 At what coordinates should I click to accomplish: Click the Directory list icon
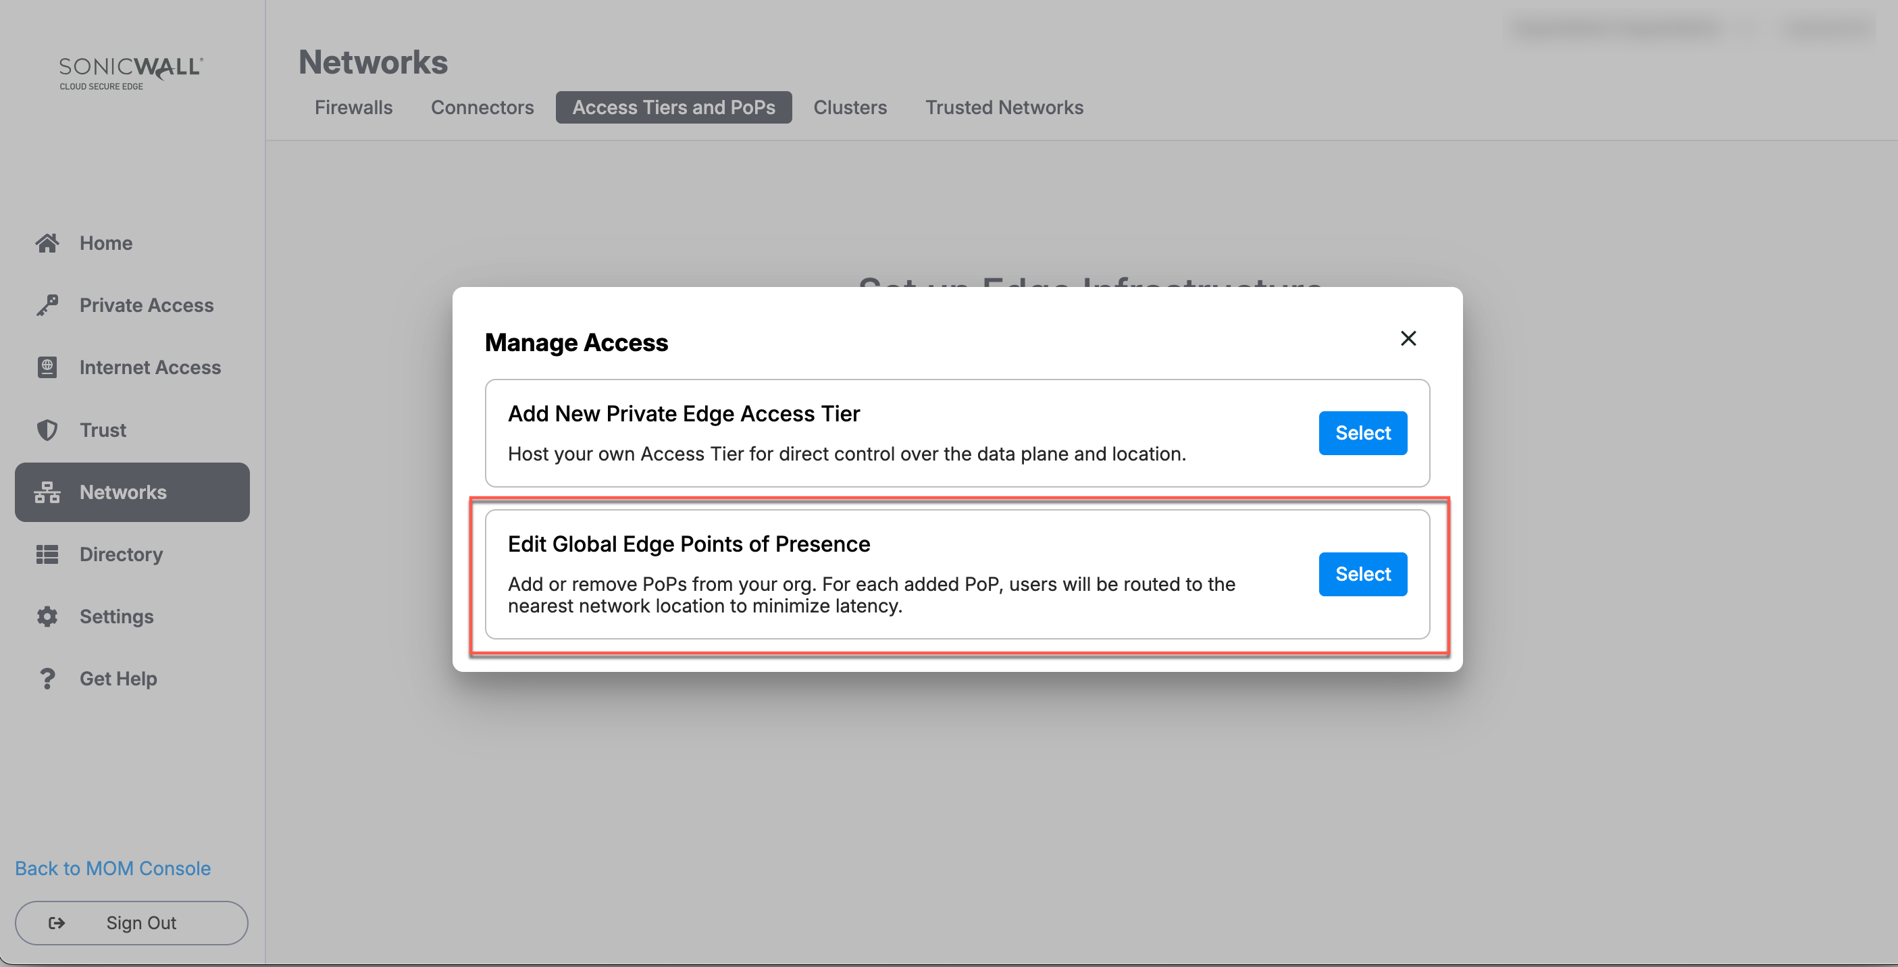[x=47, y=554]
